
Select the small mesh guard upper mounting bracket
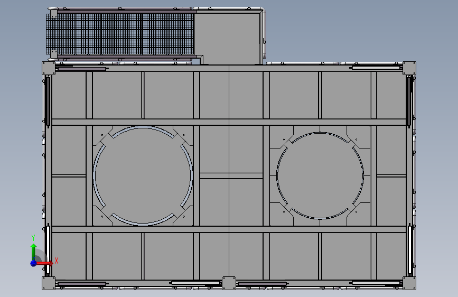[x=54, y=14]
